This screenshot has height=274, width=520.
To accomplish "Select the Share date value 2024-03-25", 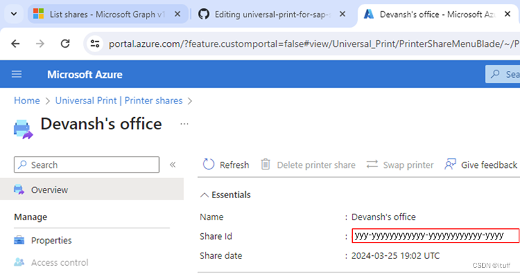I will coord(396,255).
